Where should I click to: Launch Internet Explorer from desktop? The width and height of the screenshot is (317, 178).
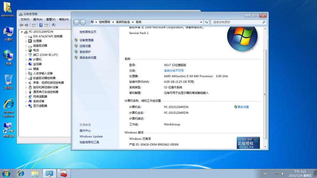8,108
